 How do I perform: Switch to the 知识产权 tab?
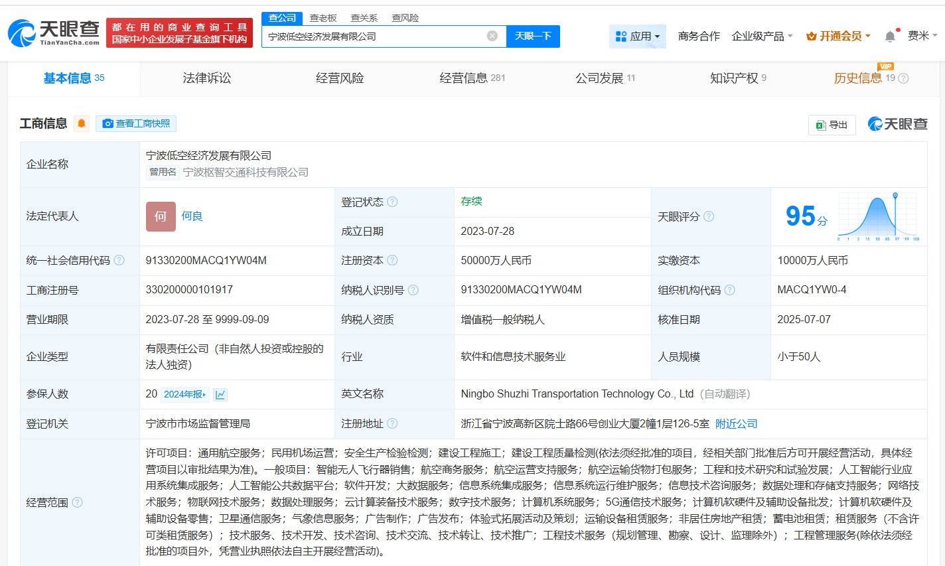coord(738,78)
